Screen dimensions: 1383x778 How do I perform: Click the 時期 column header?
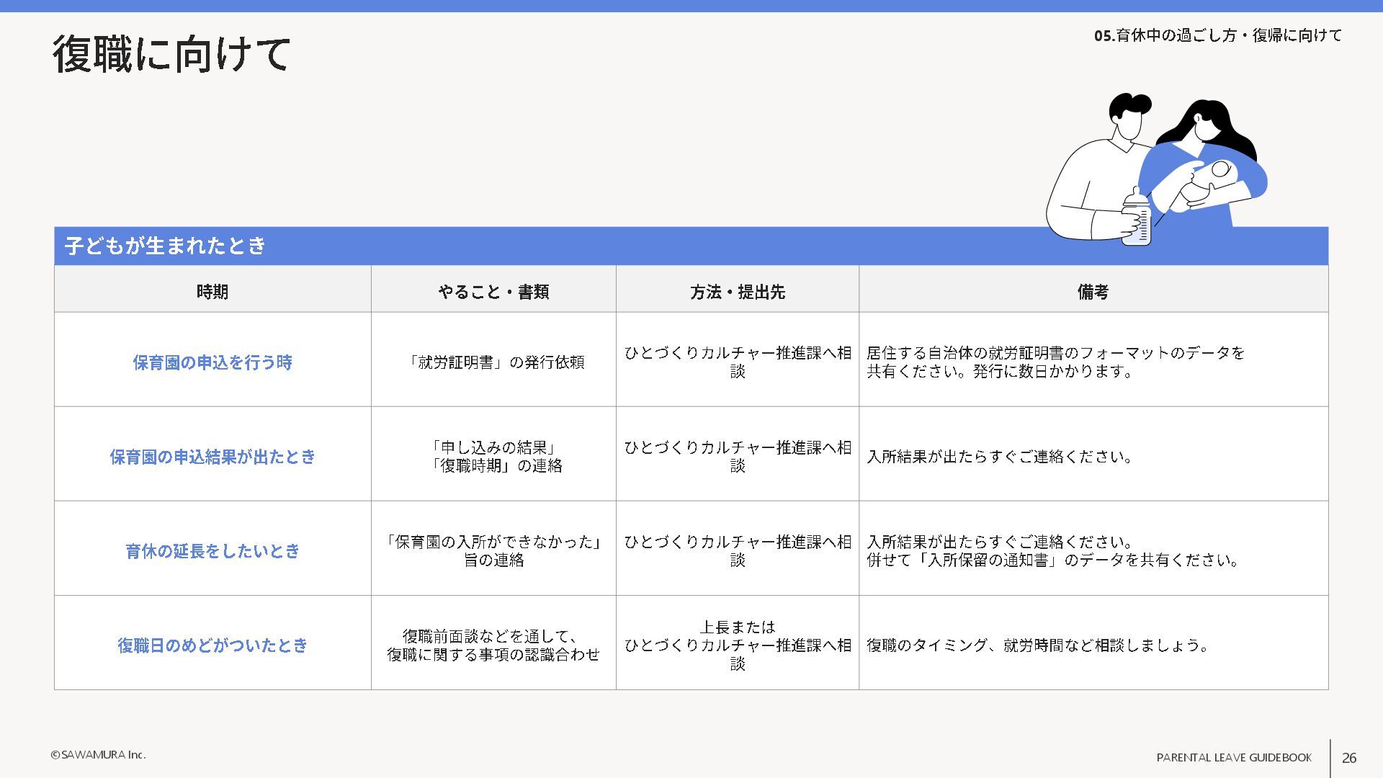(x=212, y=292)
